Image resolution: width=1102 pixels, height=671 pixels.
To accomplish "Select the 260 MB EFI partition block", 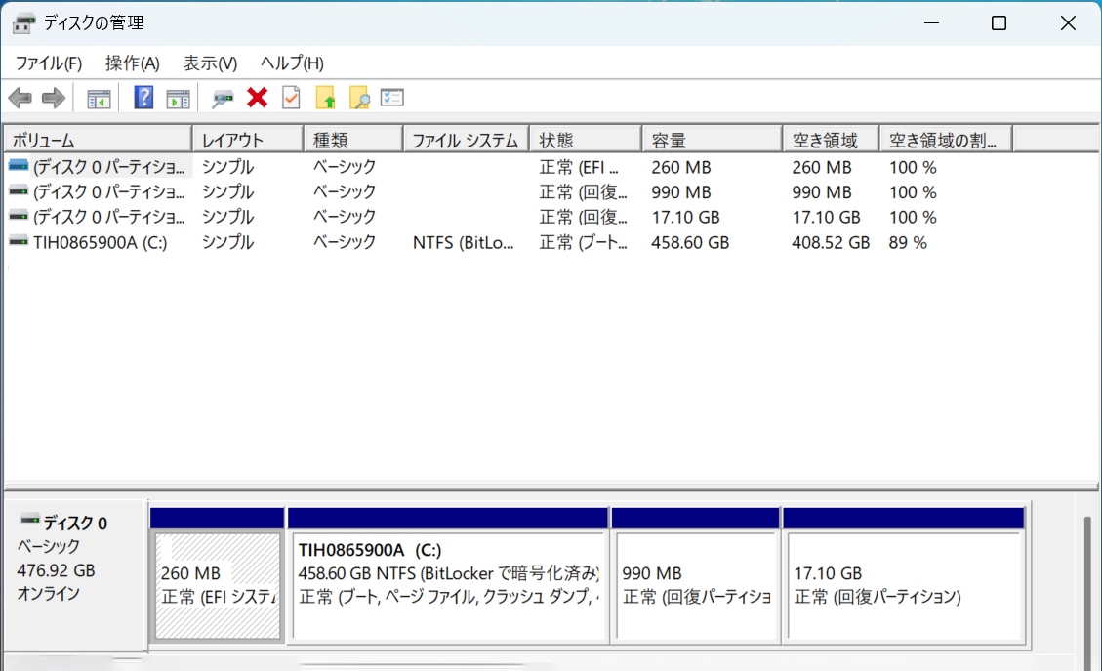I will click(x=218, y=585).
